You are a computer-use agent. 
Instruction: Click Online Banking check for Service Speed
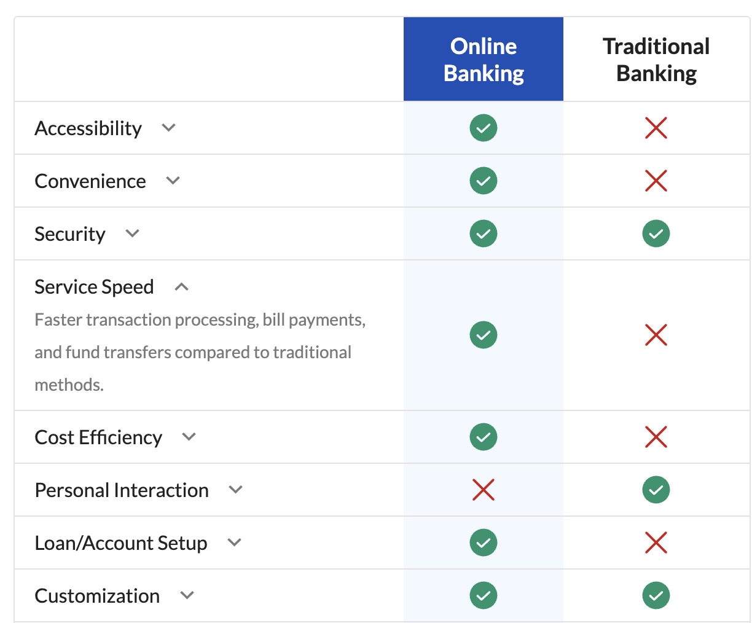point(483,335)
